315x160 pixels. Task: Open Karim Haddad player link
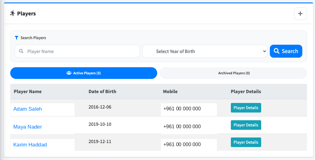(30, 145)
